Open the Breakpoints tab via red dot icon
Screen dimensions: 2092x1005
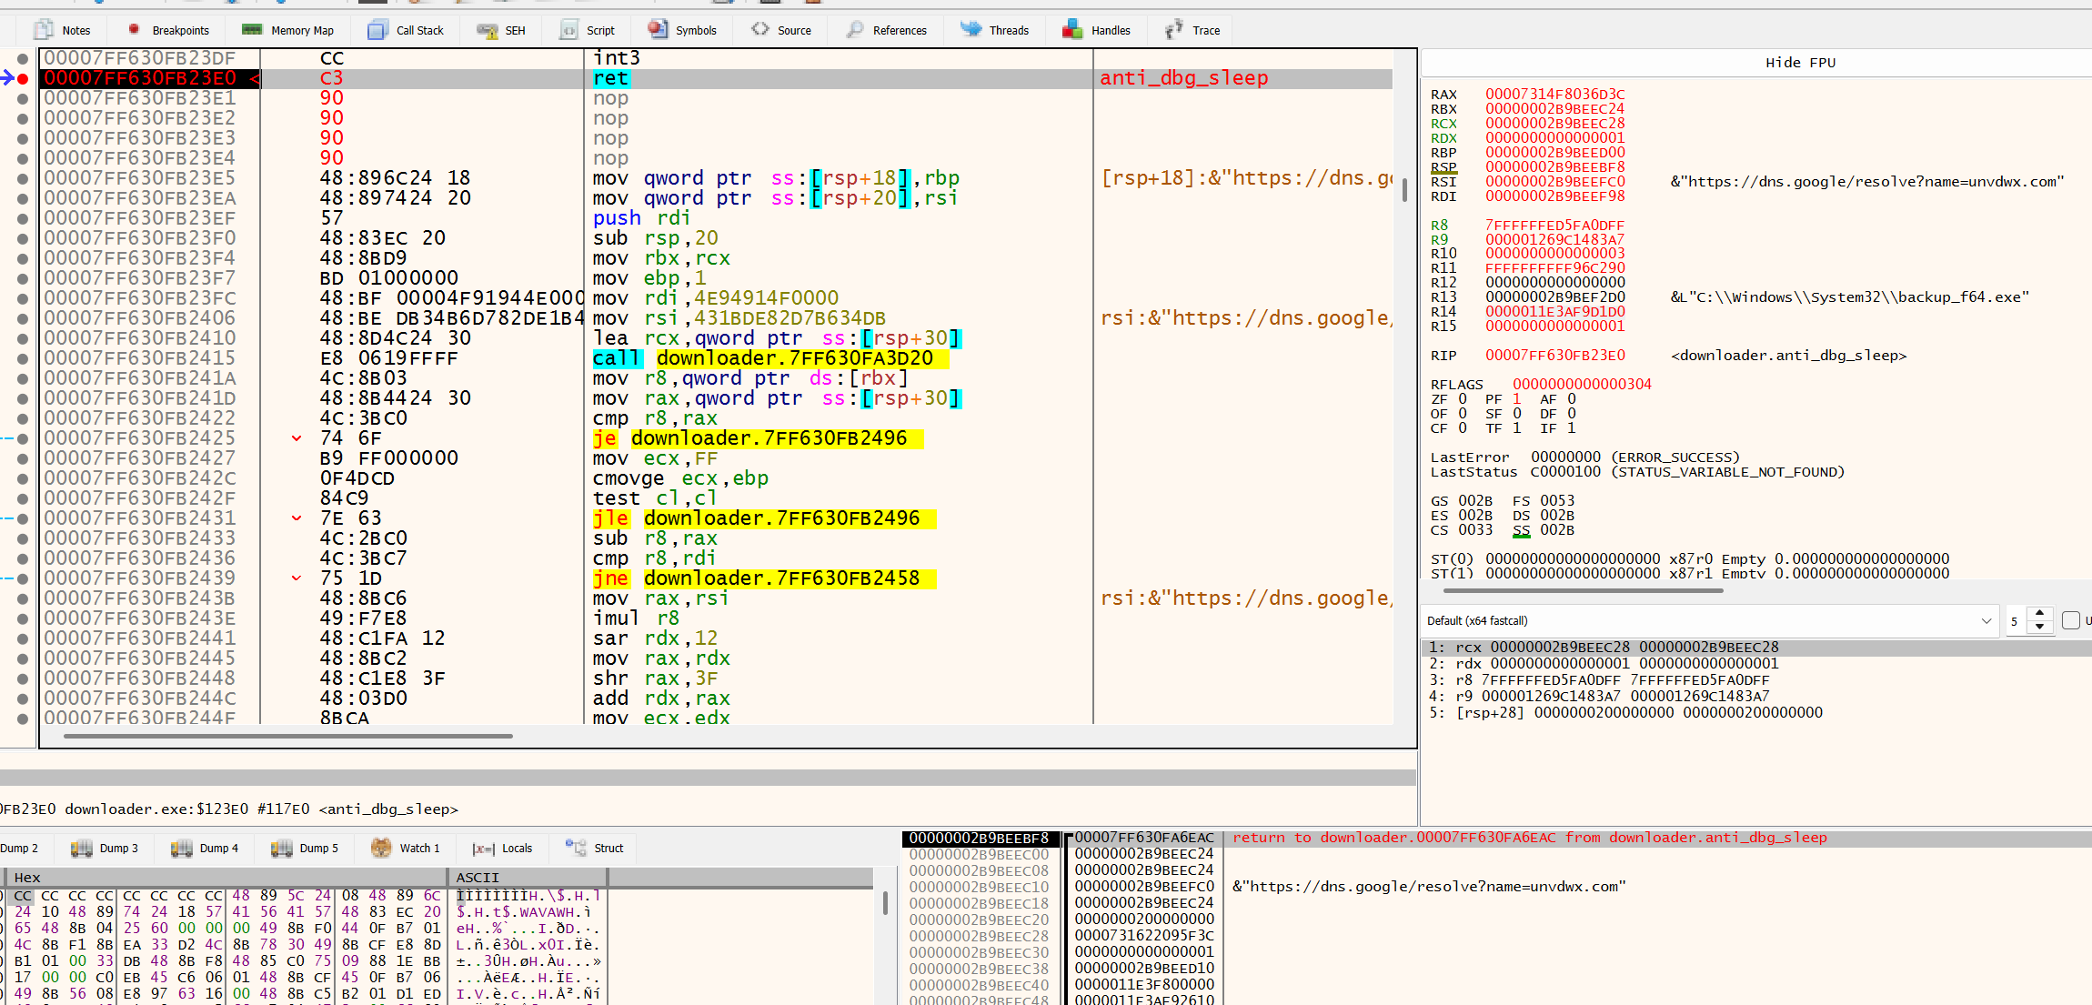[x=134, y=29]
